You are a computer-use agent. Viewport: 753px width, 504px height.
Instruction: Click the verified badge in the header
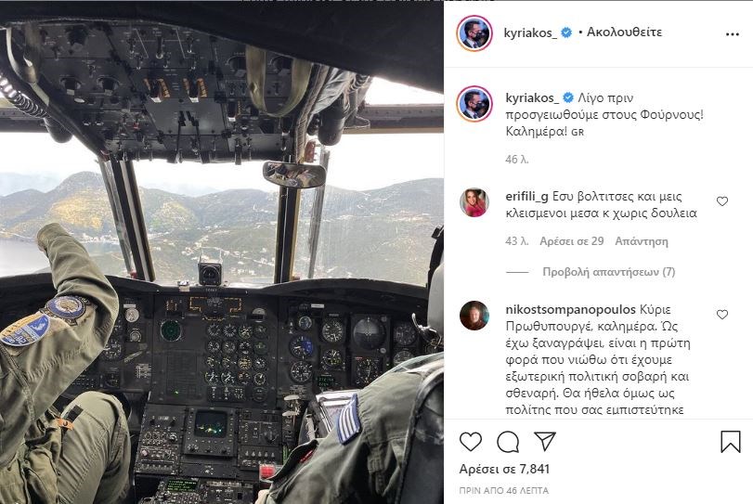click(566, 32)
